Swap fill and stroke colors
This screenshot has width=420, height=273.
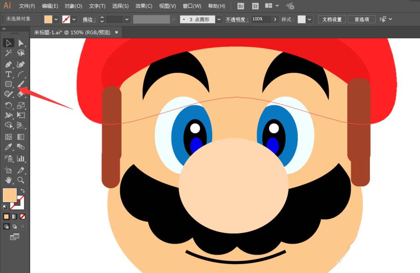23,191
